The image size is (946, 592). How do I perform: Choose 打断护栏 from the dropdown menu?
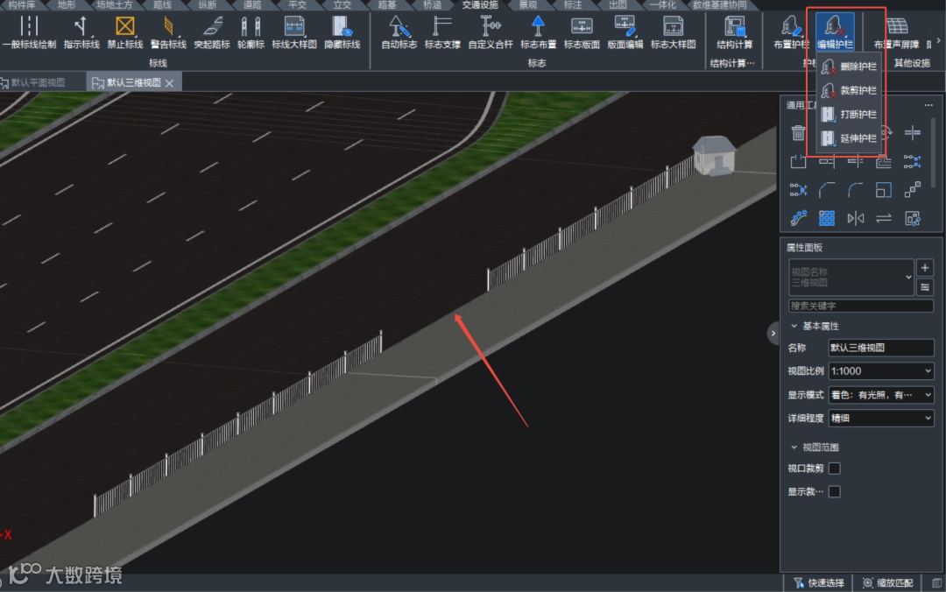pyautogui.click(x=850, y=114)
